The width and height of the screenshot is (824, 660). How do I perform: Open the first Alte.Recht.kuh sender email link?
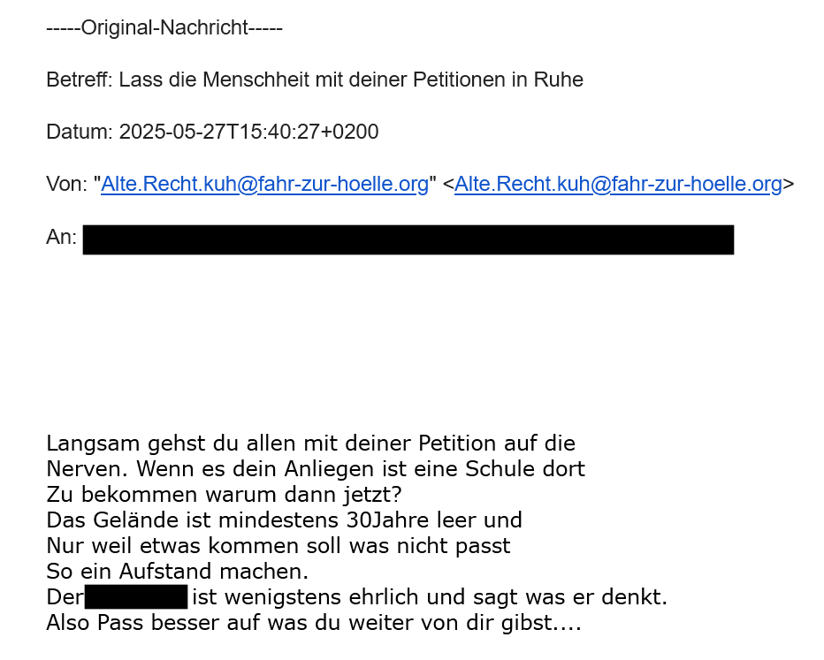(x=264, y=185)
